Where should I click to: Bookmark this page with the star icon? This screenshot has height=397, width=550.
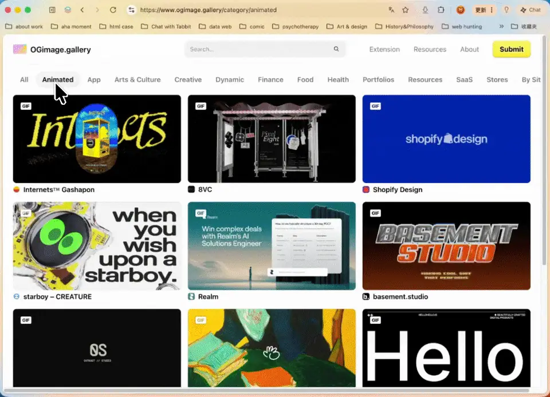[406, 10]
